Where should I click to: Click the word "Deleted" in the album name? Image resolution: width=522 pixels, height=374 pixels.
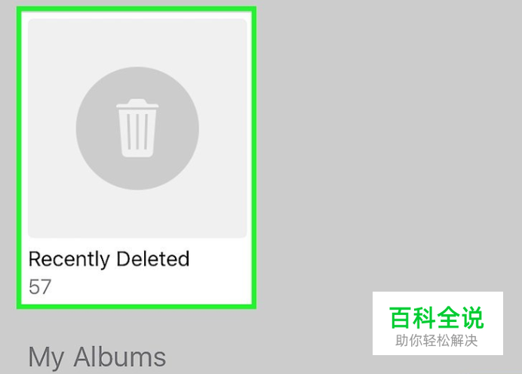point(153,258)
